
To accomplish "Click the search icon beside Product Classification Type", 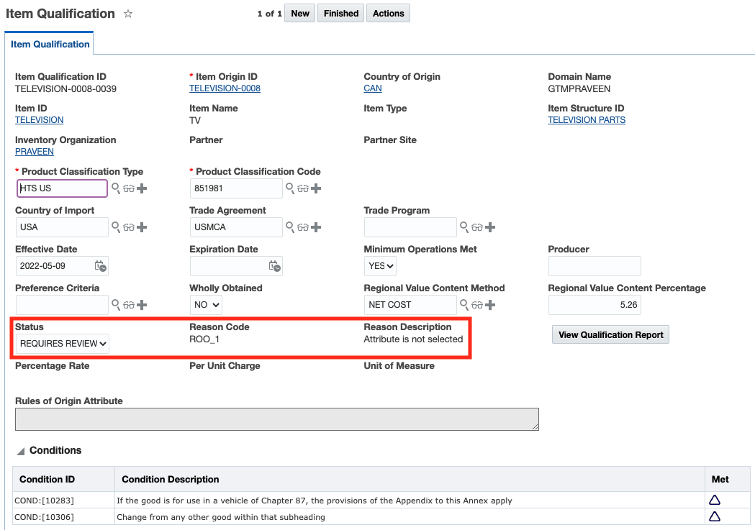I will 115,188.
